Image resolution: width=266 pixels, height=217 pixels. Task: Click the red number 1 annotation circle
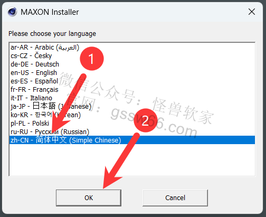[x=92, y=59]
